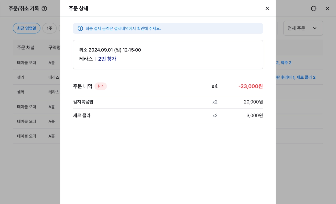Select the first 셀러 테라스 row
The height and width of the screenshot is (204, 336).
[36, 77]
